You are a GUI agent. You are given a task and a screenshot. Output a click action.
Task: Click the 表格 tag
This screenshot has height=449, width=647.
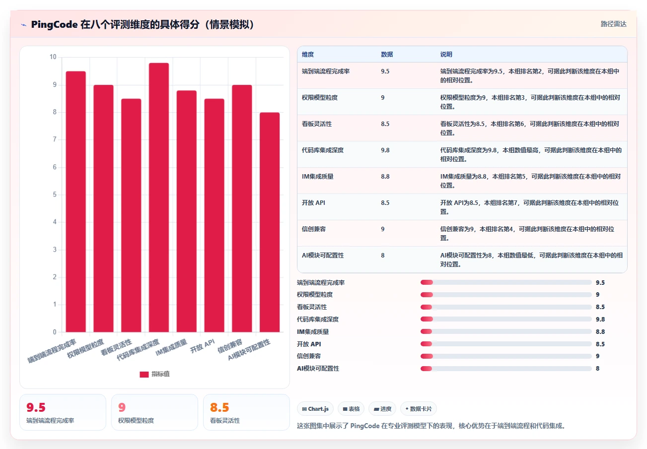[x=351, y=409]
